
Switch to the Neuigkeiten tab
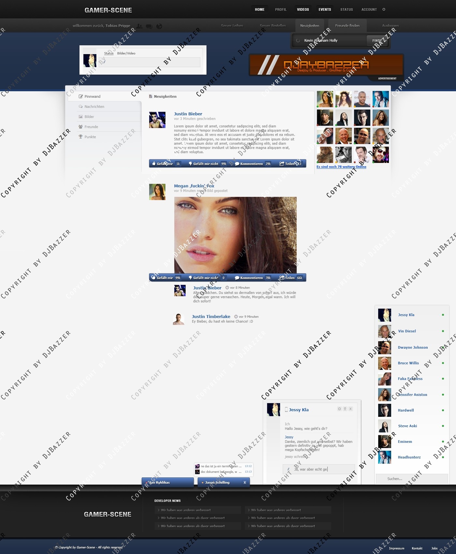(310, 26)
